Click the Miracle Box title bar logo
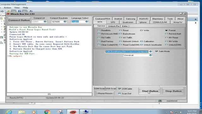This screenshot has width=202, height=114. tap(8, 14)
